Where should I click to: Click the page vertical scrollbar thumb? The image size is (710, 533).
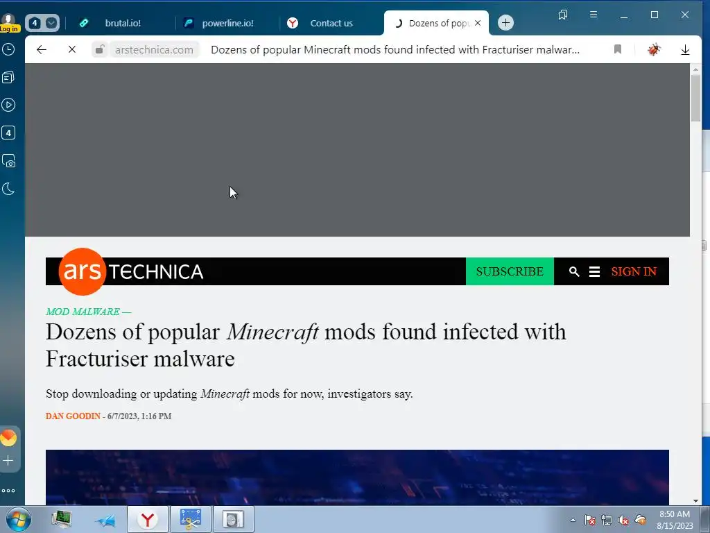click(x=695, y=97)
